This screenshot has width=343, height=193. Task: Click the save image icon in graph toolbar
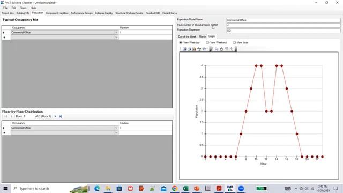(x=184, y=49)
